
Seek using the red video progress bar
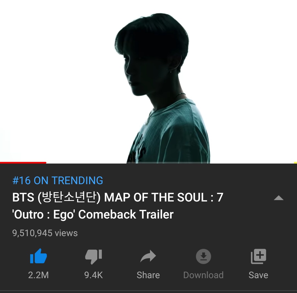(148, 163)
